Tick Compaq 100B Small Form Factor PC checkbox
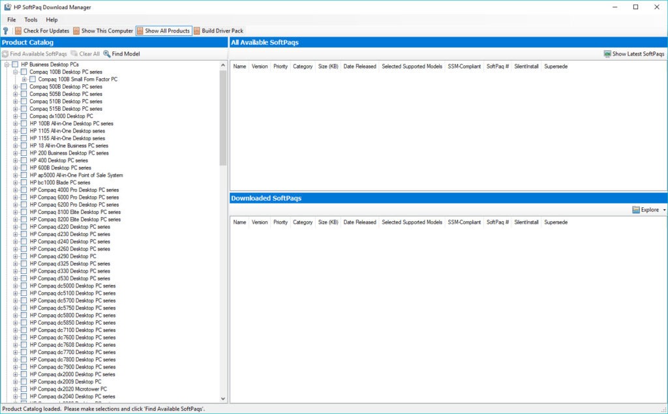Screen dimensions: 668x414 (33, 80)
